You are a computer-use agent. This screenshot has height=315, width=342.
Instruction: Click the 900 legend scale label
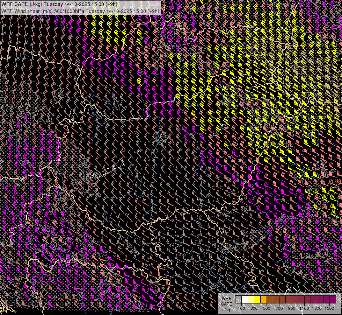click(292, 308)
